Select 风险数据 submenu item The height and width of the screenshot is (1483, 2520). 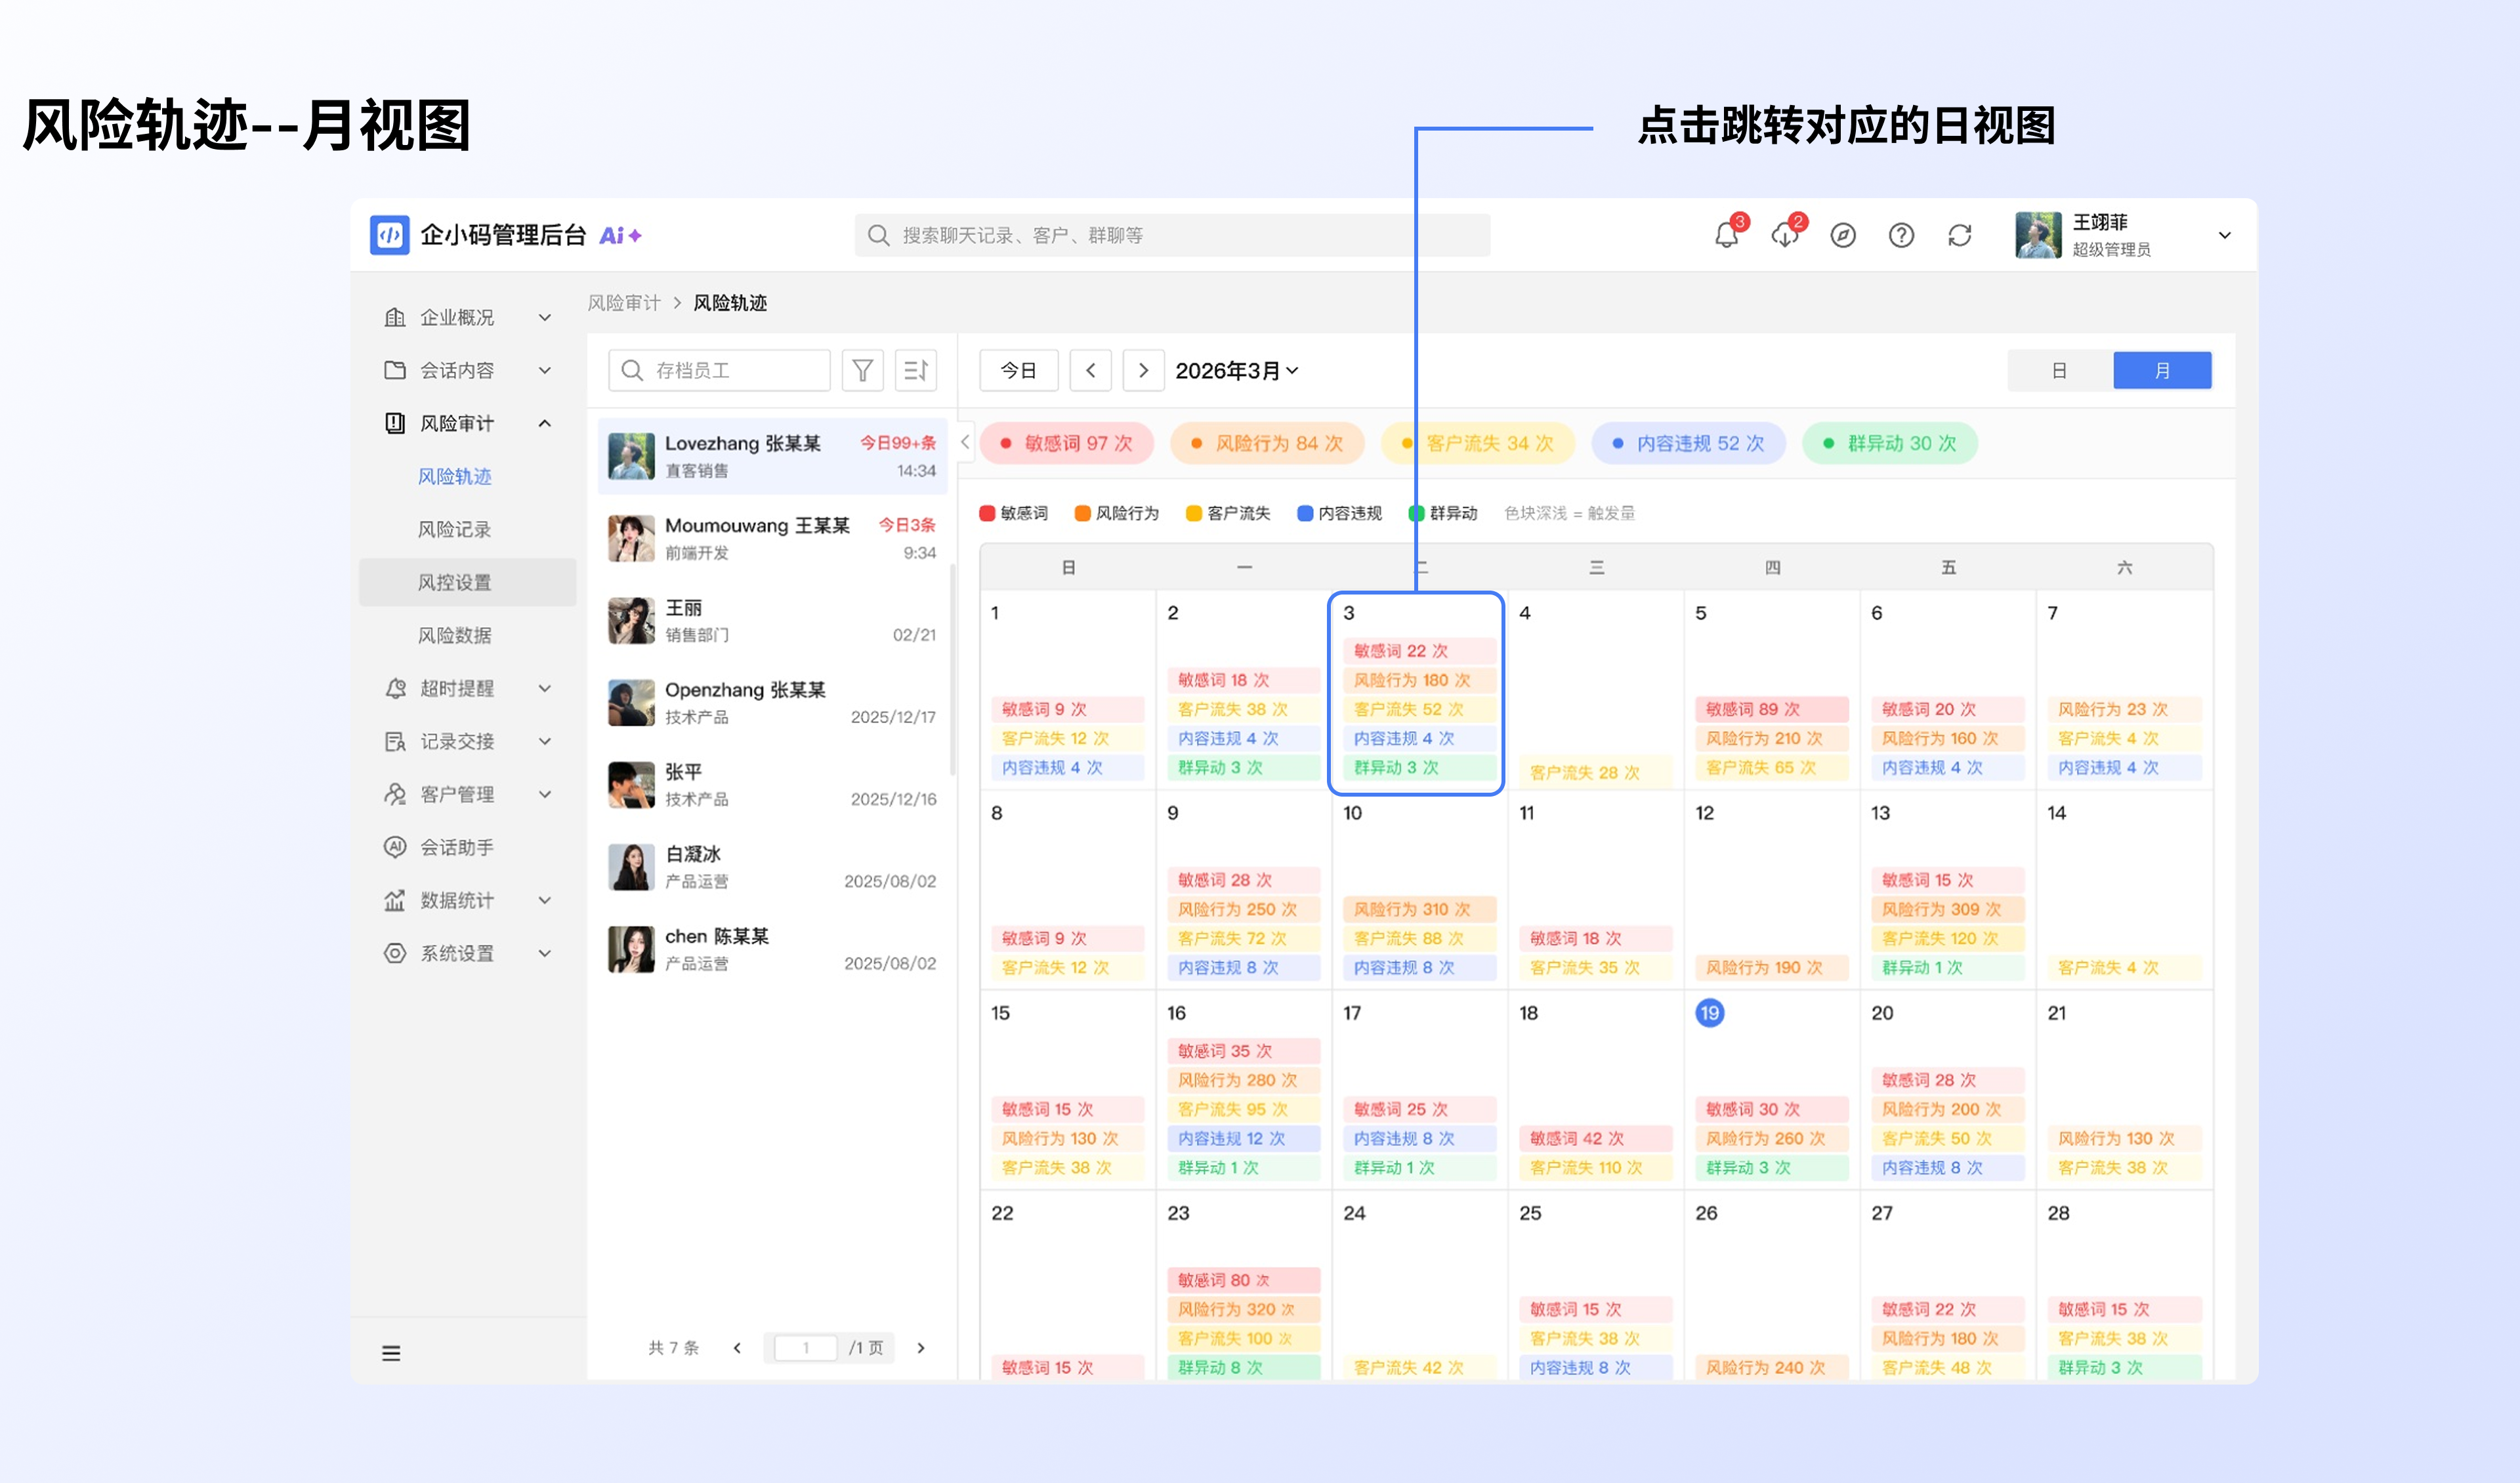coord(454,635)
